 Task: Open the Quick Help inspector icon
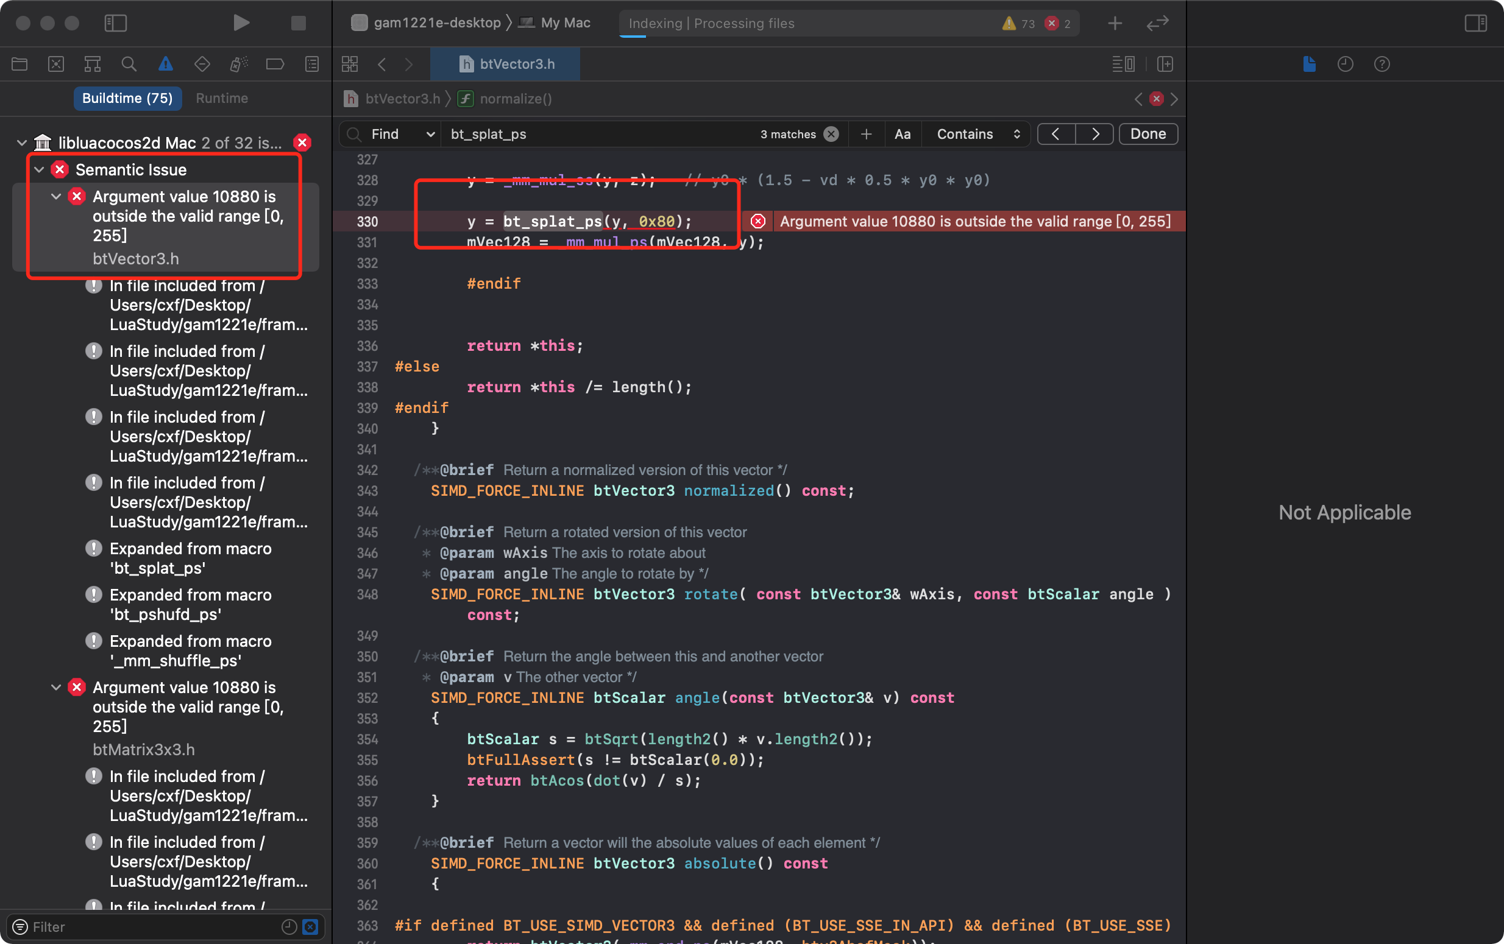(1382, 64)
